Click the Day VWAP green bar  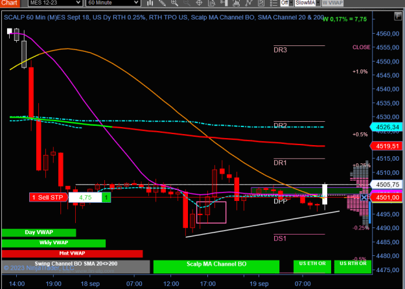pos(39,233)
